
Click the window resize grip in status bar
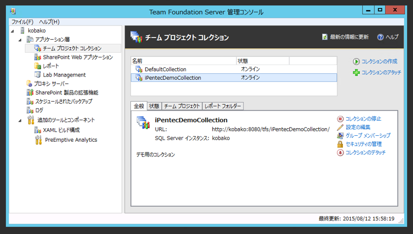[401, 221]
